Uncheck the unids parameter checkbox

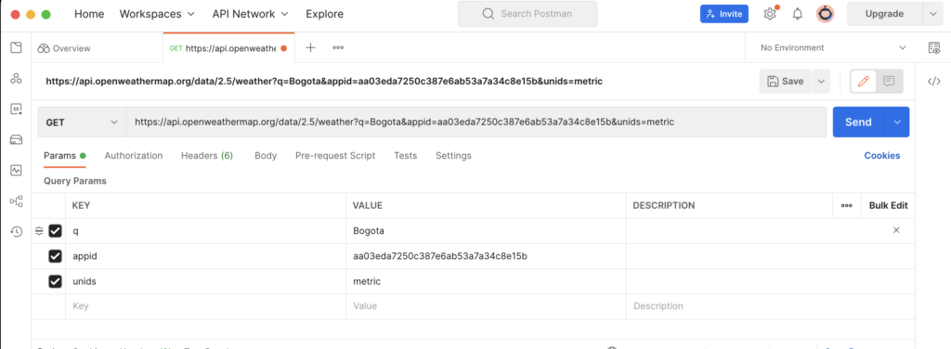point(55,281)
